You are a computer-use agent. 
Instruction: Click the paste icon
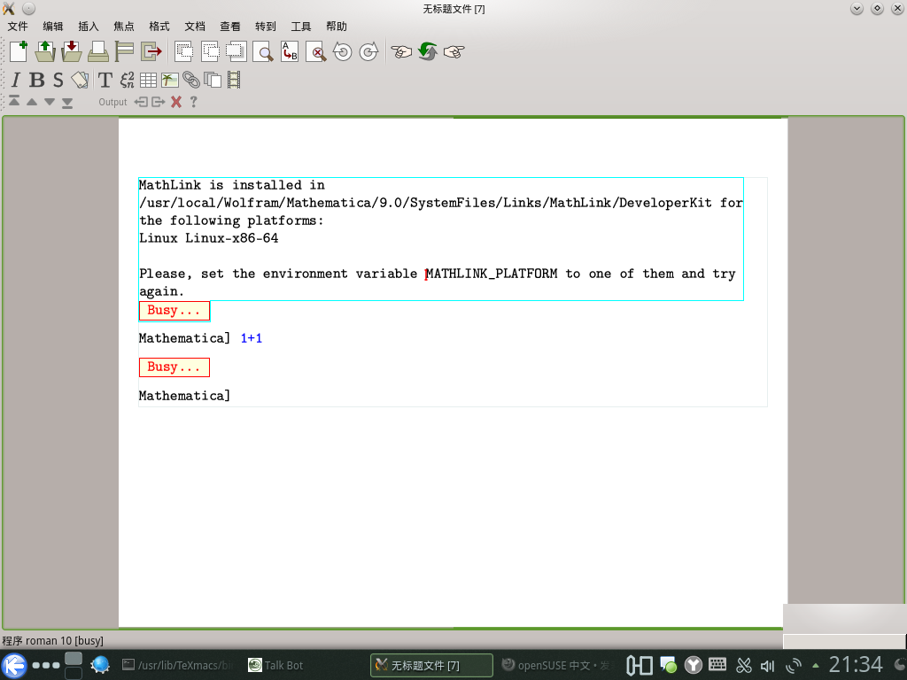[236, 51]
